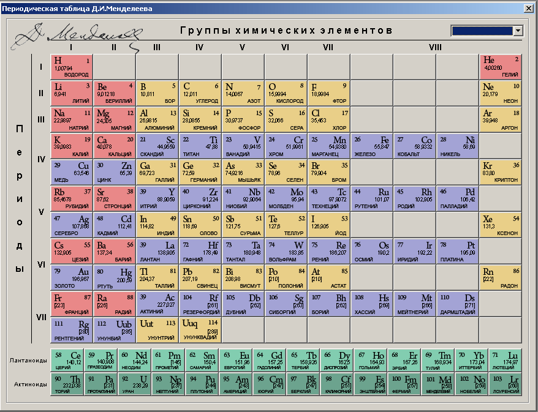The width and height of the screenshot is (538, 412).
Task: Choose the cerium cell (Ce, Церий)
Action: (67, 360)
